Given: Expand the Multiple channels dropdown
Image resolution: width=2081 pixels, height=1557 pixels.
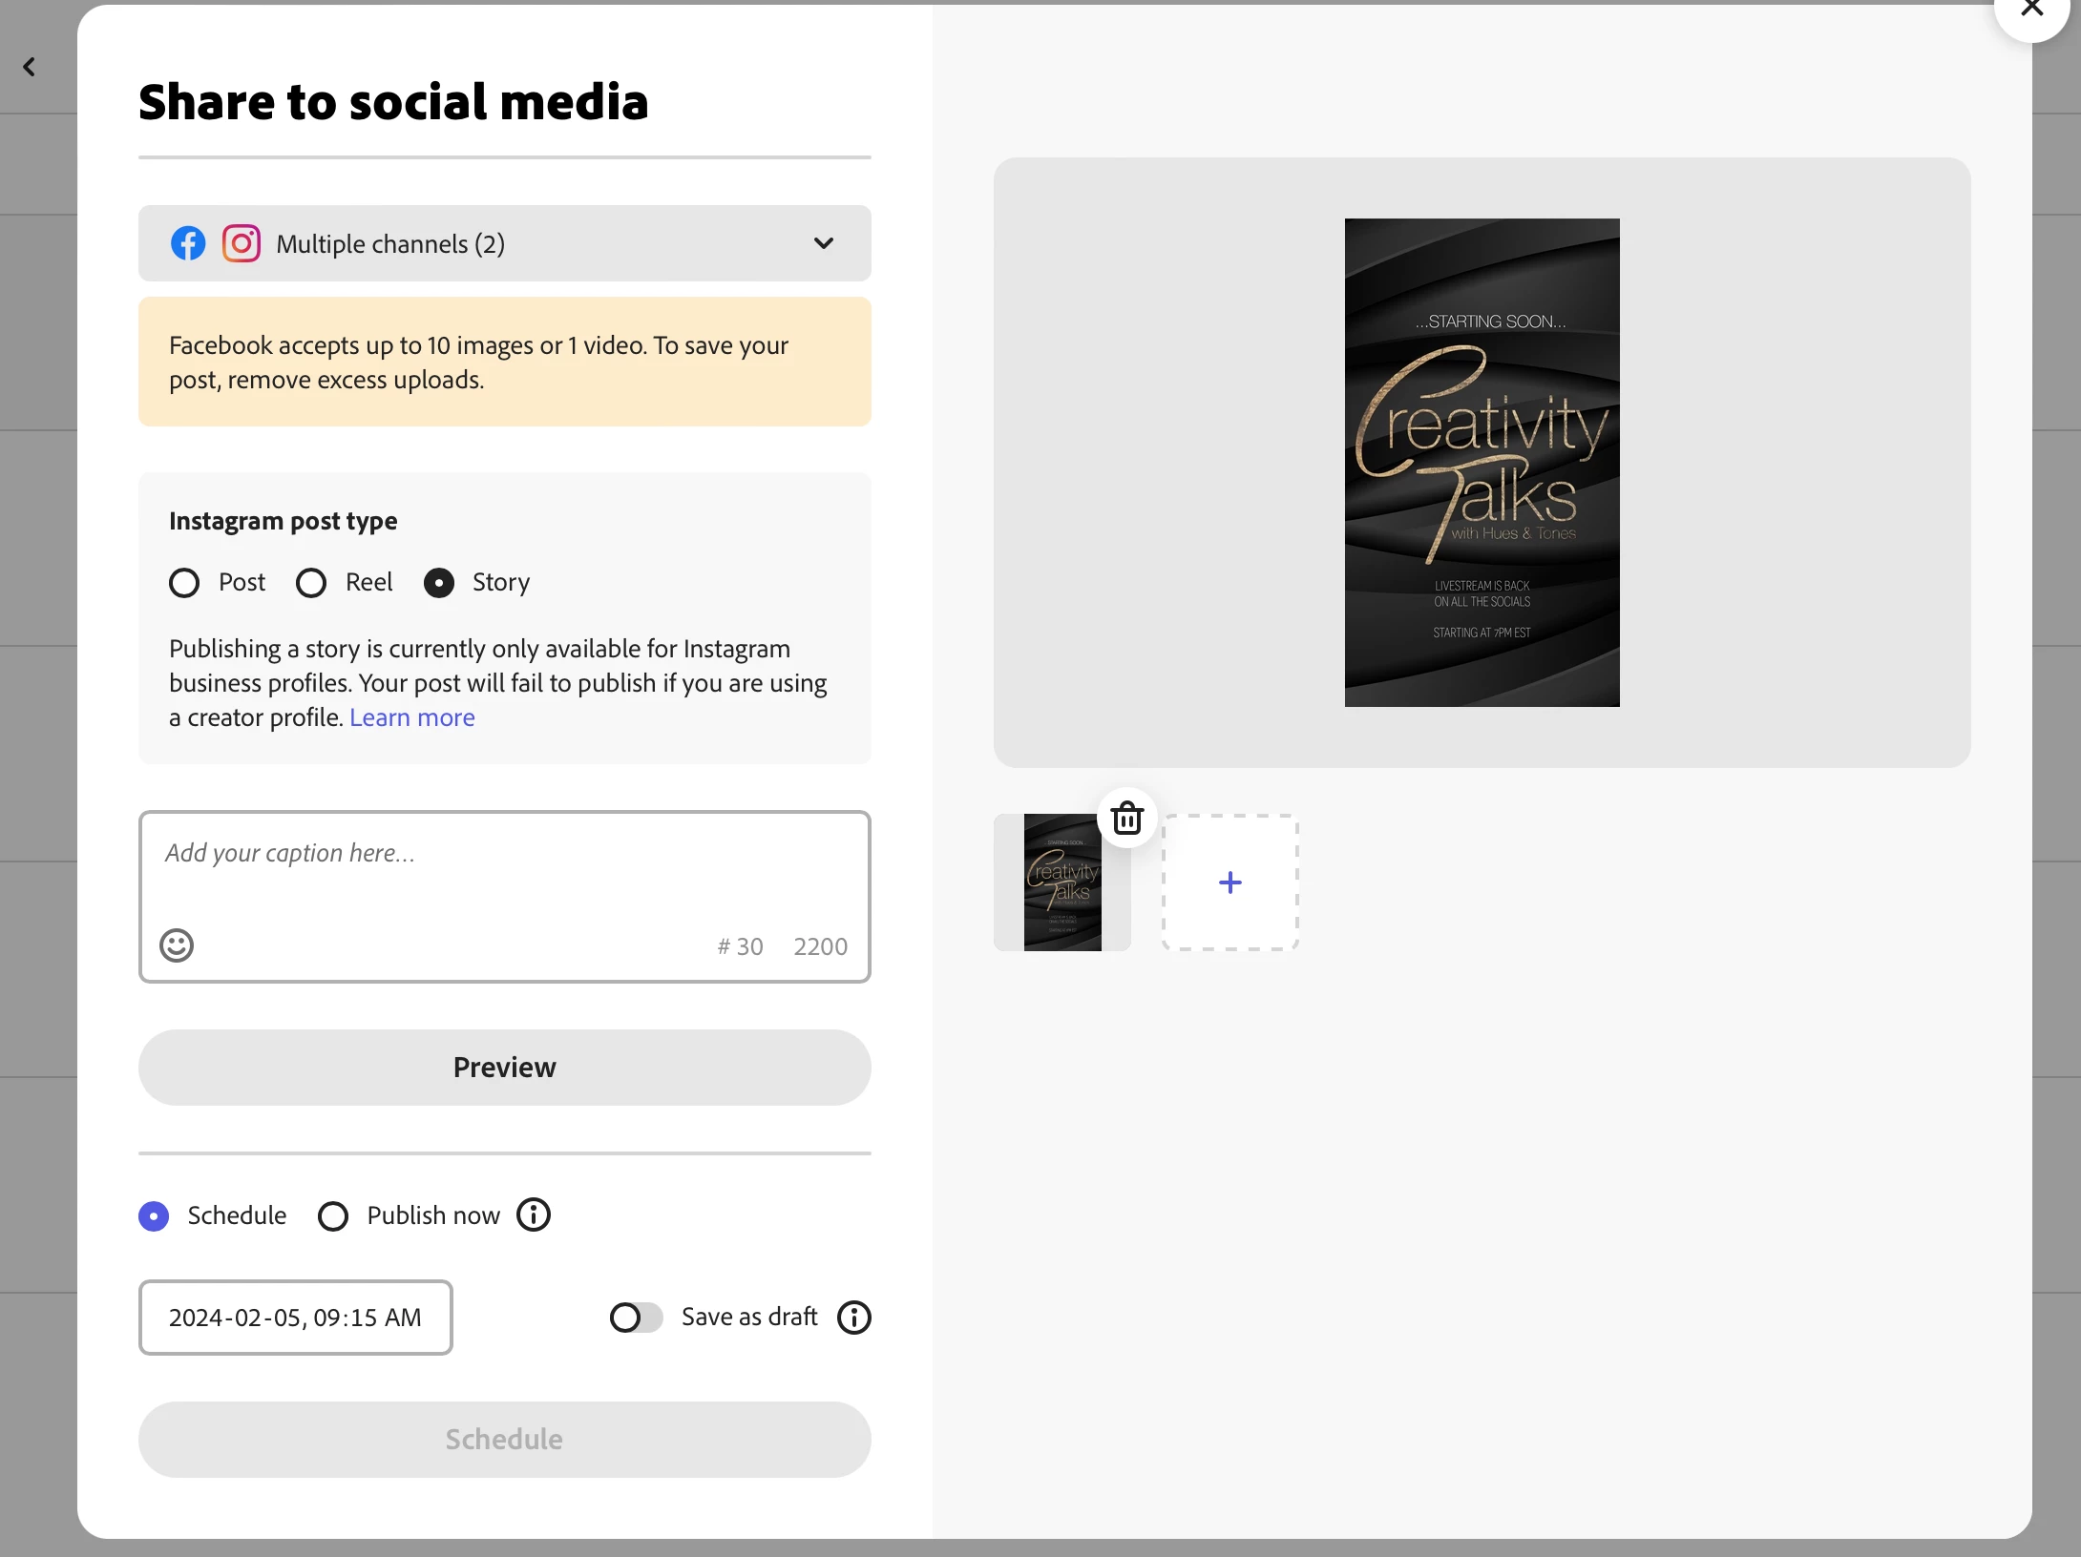Looking at the screenshot, I should [823, 243].
